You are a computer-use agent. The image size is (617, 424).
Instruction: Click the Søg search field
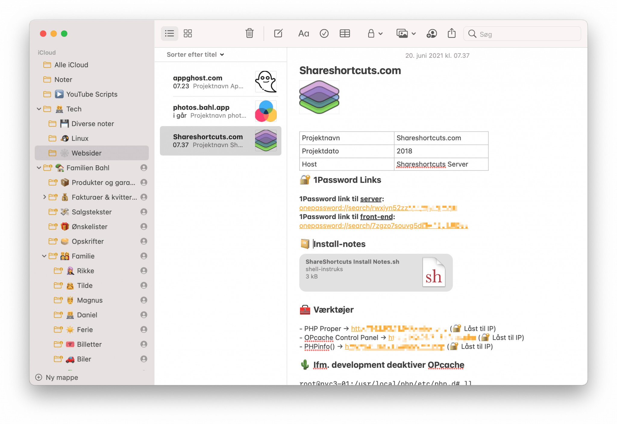[522, 34]
